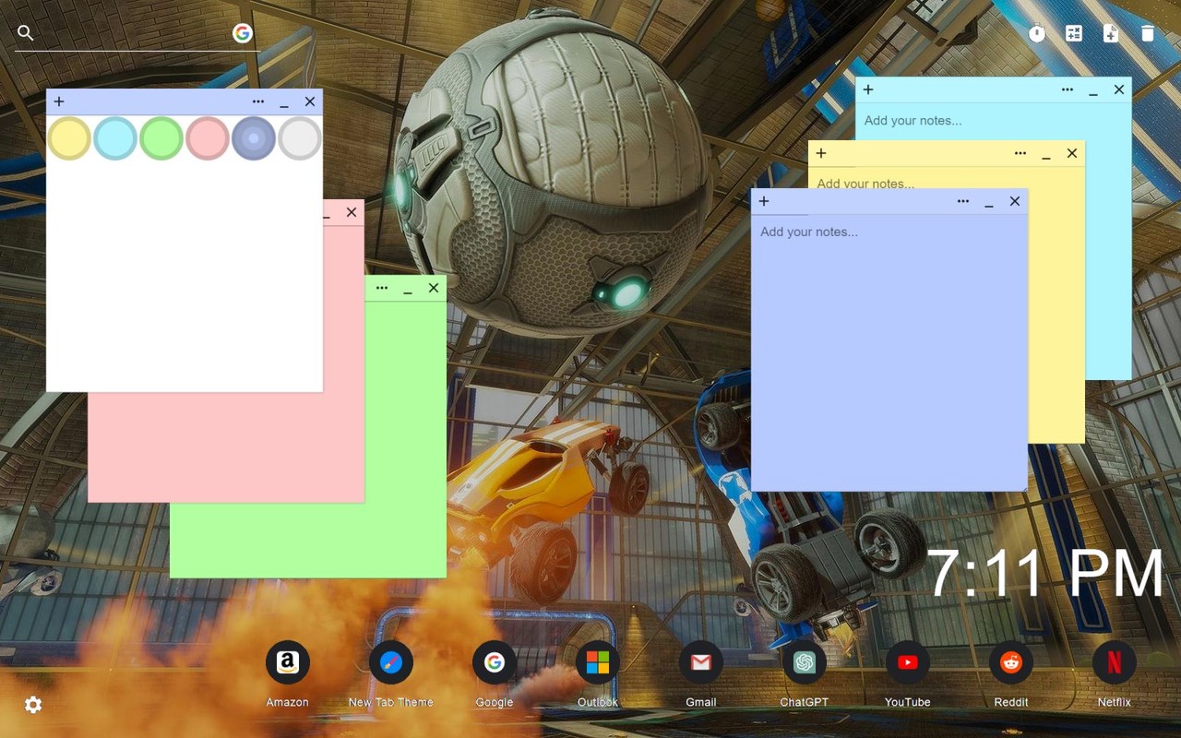Minimize the yellow sticky note
The image size is (1181, 738).
point(1046,155)
